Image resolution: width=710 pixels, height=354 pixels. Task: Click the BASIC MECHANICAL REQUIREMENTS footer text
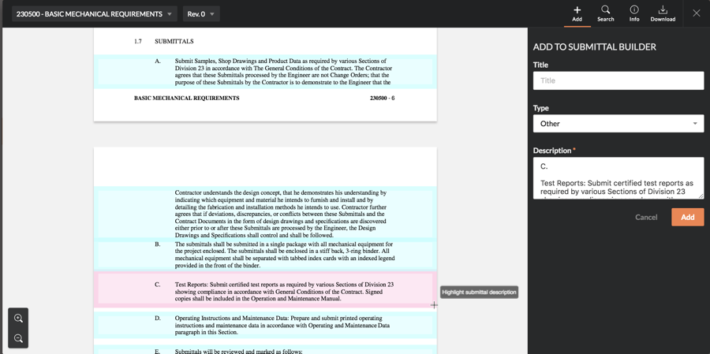[187, 98]
